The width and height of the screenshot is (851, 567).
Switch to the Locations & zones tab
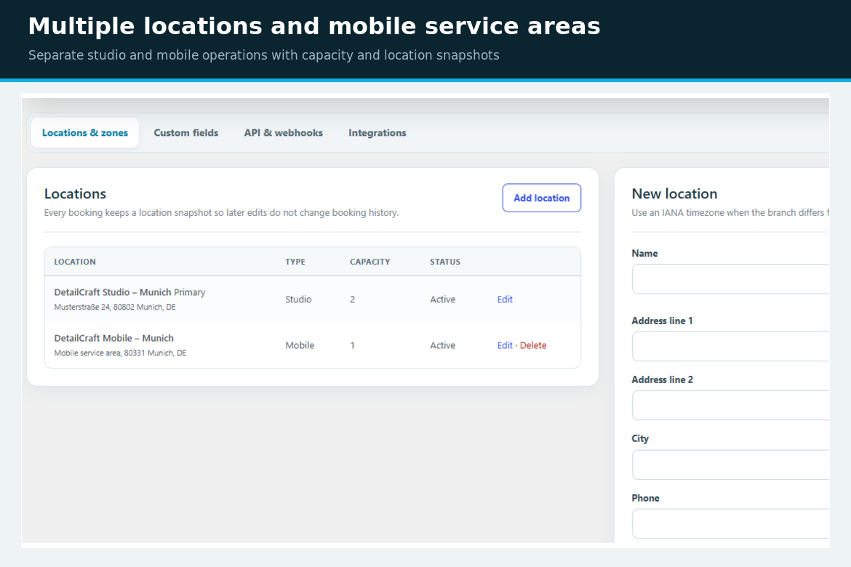84,133
